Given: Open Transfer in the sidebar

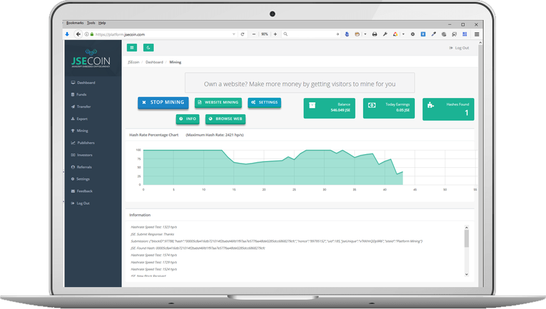Looking at the screenshot, I should pyautogui.click(x=81, y=107).
